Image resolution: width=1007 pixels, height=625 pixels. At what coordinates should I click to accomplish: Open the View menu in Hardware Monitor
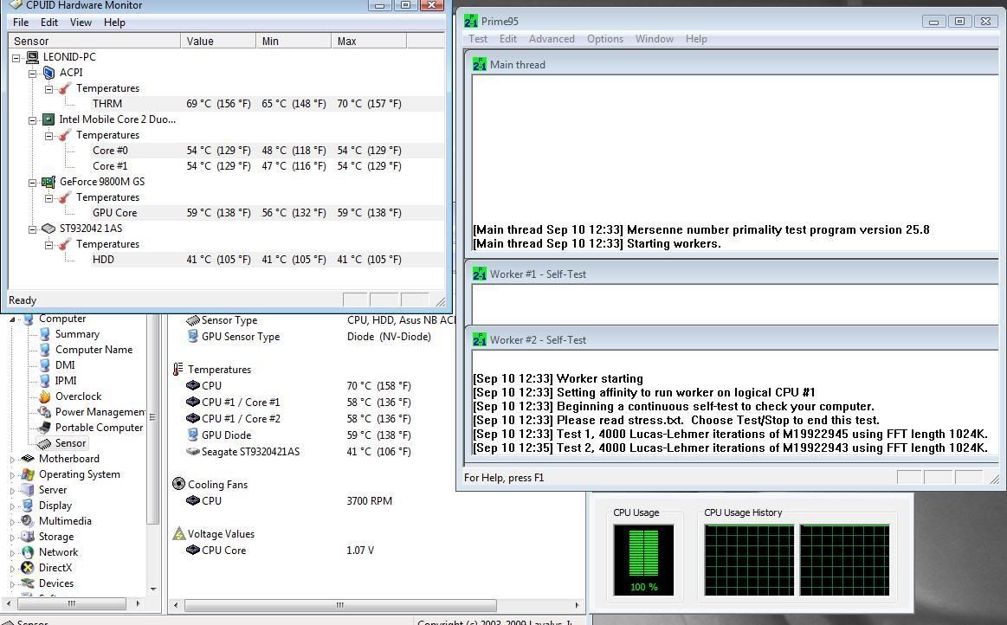(x=81, y=23)
